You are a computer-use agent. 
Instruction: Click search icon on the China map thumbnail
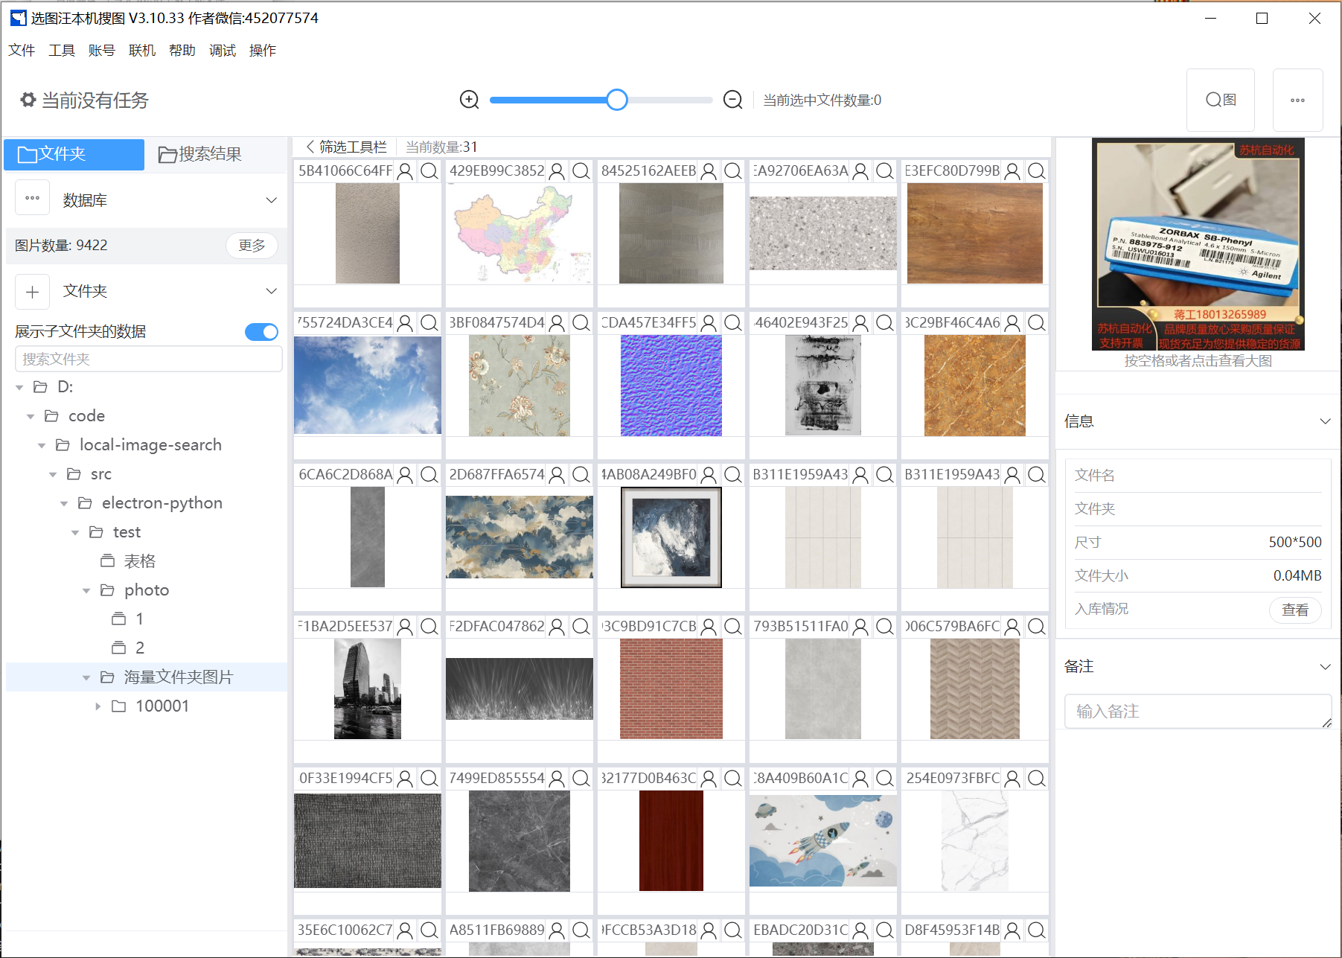pos(581,171)
